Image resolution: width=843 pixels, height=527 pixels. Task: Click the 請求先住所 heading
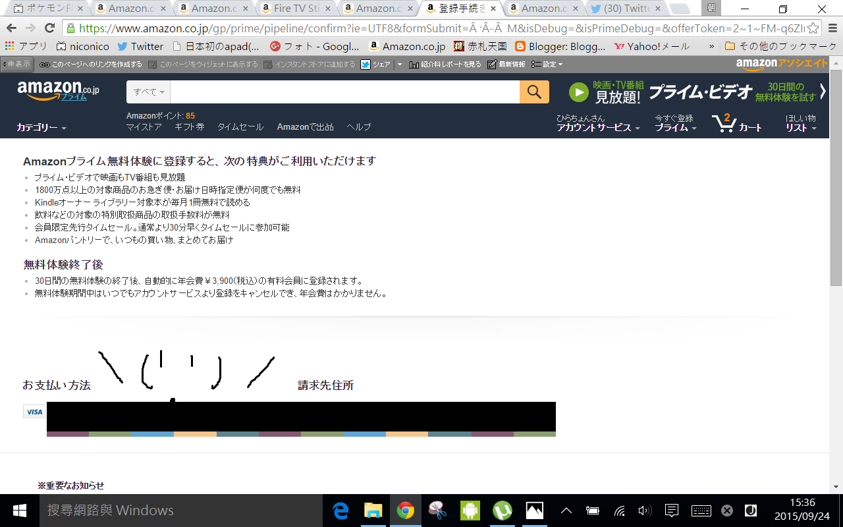(325, 385)
